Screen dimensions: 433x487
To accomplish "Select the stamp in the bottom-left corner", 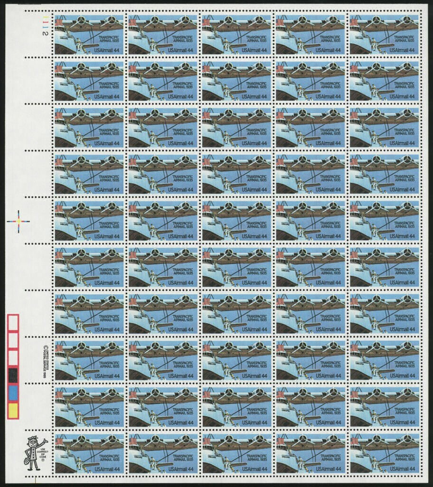I will click(89, 453).
